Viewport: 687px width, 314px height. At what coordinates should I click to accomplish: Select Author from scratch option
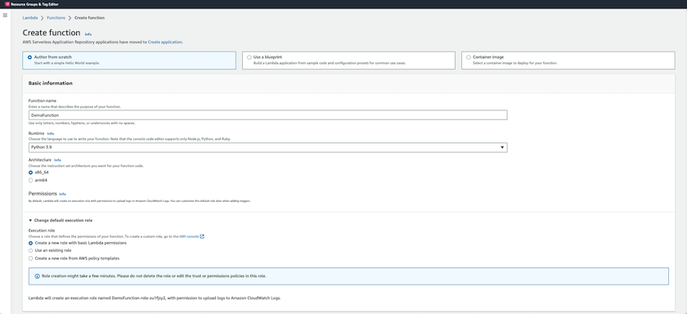click(129, 61)
